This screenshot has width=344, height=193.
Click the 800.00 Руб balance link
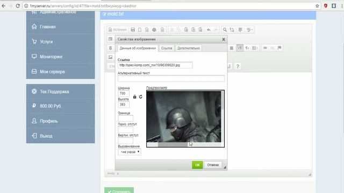(61, 106)
